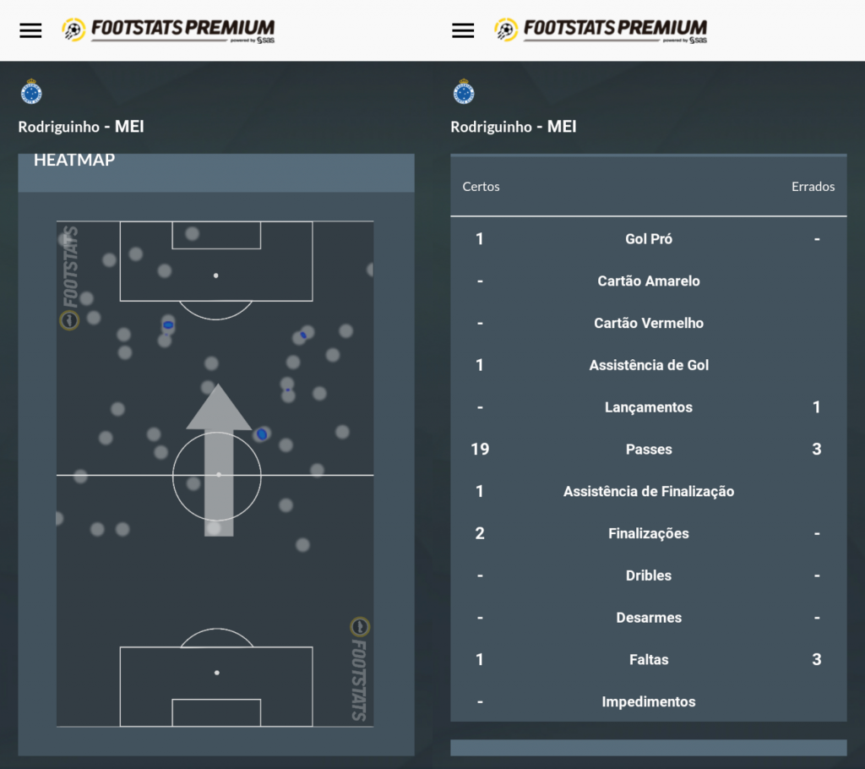Click the Rodriguinho - MEI name on left
This screenshot has width=865, height=769.
(x=81, y=127)
